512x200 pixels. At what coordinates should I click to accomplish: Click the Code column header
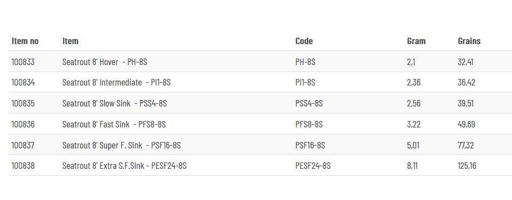(304, 41)
